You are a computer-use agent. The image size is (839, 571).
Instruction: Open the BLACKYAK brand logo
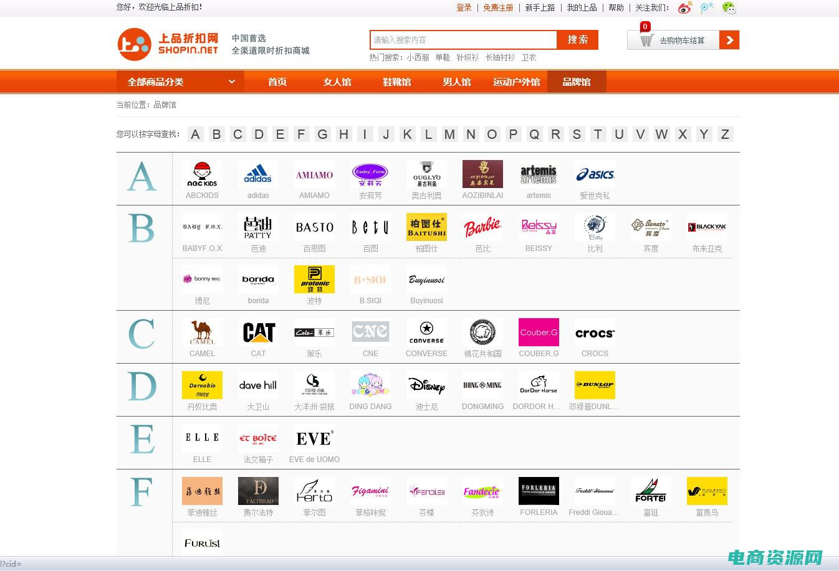coord(707,227)
